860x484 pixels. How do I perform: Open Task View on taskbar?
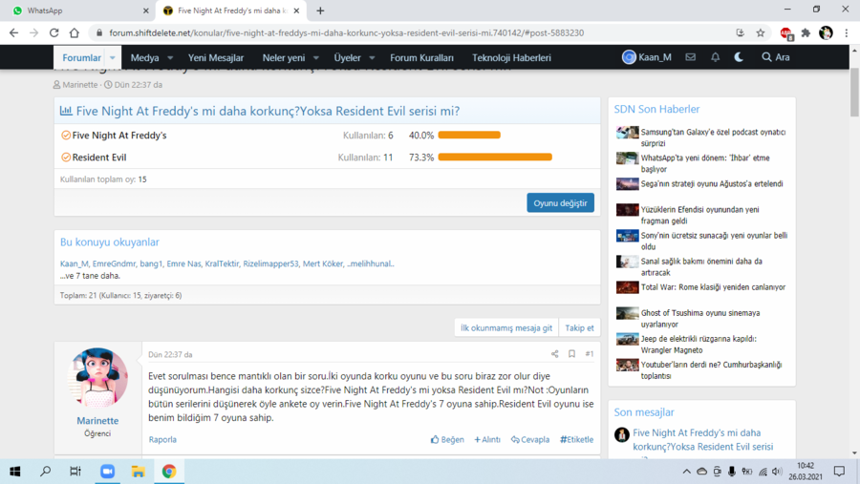pyautogui.click(x=75, y=472)
